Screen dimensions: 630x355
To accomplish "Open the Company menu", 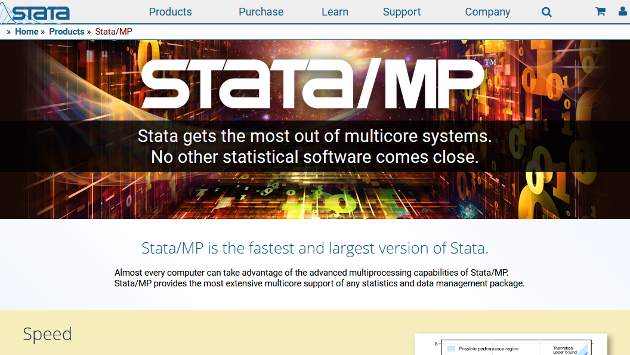I will point(487,12).
